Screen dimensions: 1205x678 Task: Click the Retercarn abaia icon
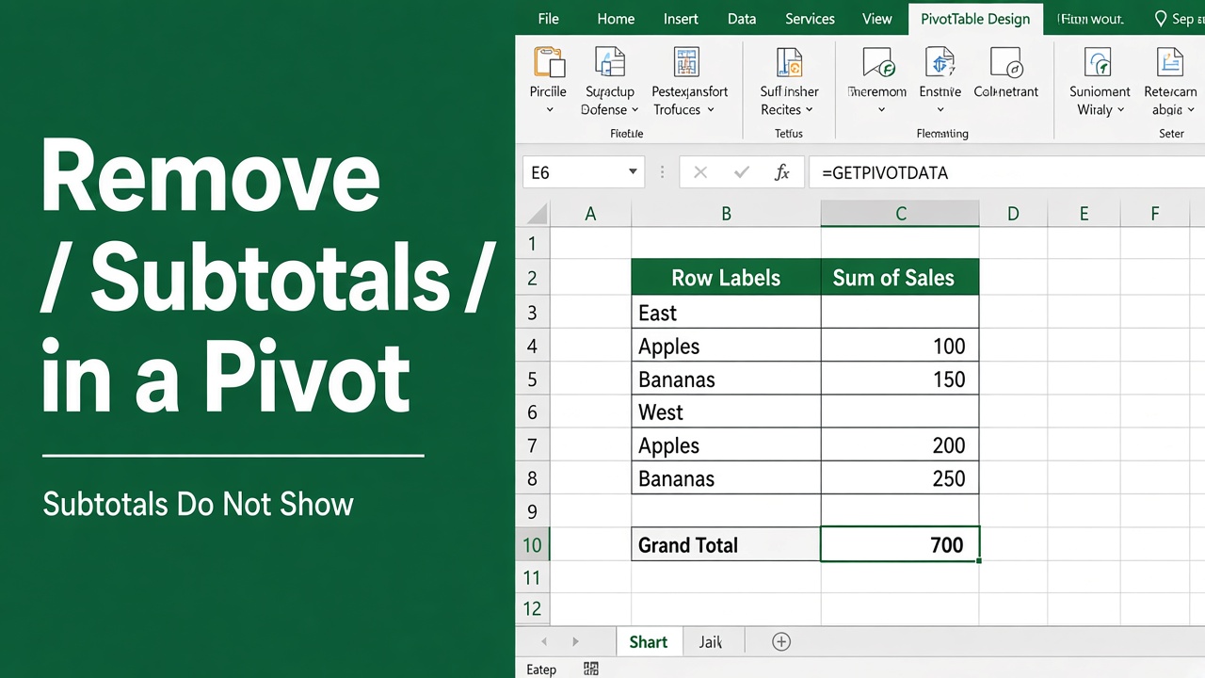coord(1170,62)
